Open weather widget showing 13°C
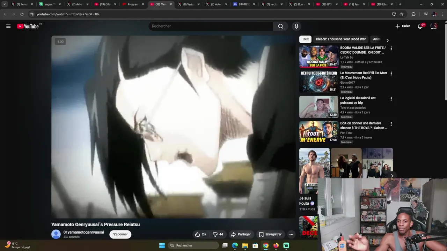The image size is (447, 251). click(18, 245)
